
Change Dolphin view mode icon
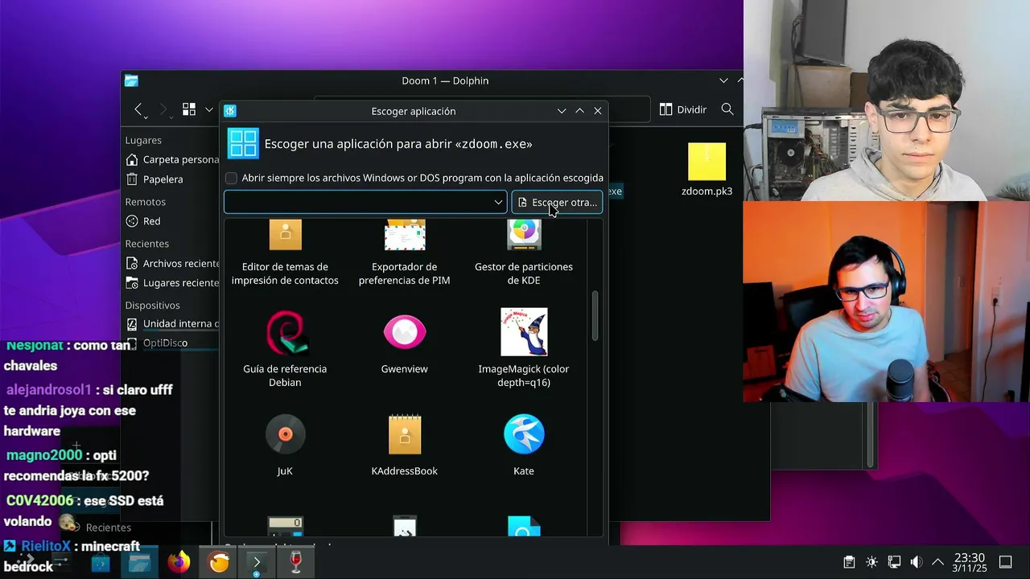click(x=189, y=109)
